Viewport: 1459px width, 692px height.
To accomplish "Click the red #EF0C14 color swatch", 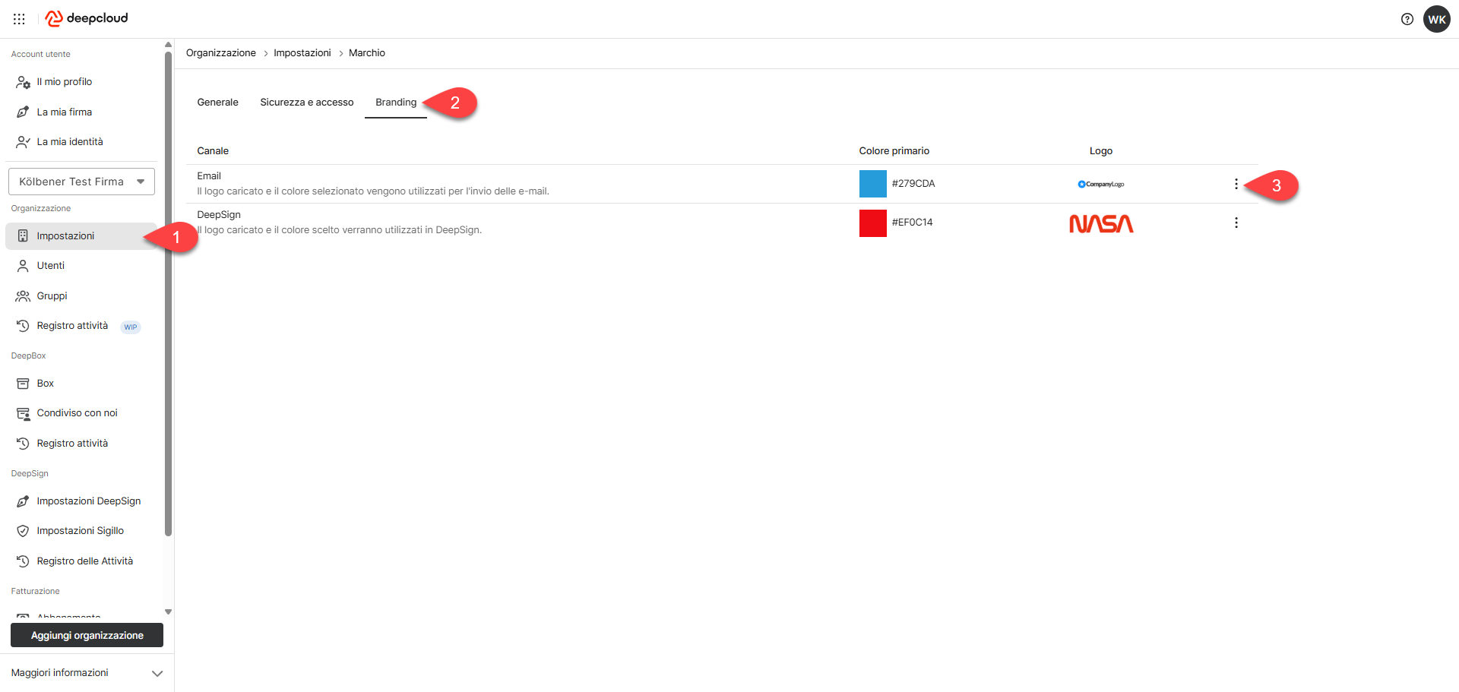I will [872, 223].
